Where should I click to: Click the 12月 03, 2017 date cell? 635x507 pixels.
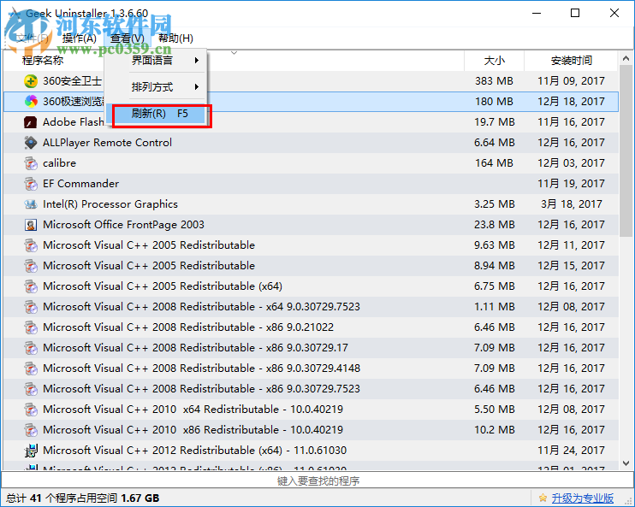tap(571, 163)
